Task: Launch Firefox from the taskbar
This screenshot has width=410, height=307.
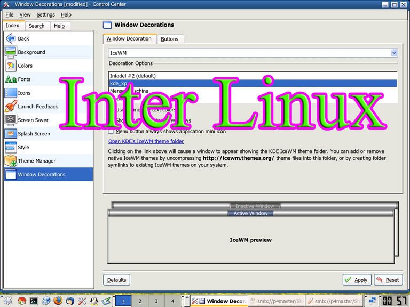Action: click(58, 301)
